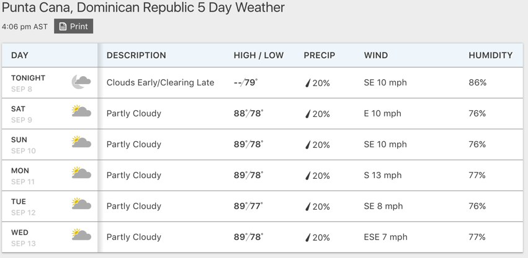Open the TONIGHT SEP 8 row
This screenshot has width=528, height=258.
point(262,83)
